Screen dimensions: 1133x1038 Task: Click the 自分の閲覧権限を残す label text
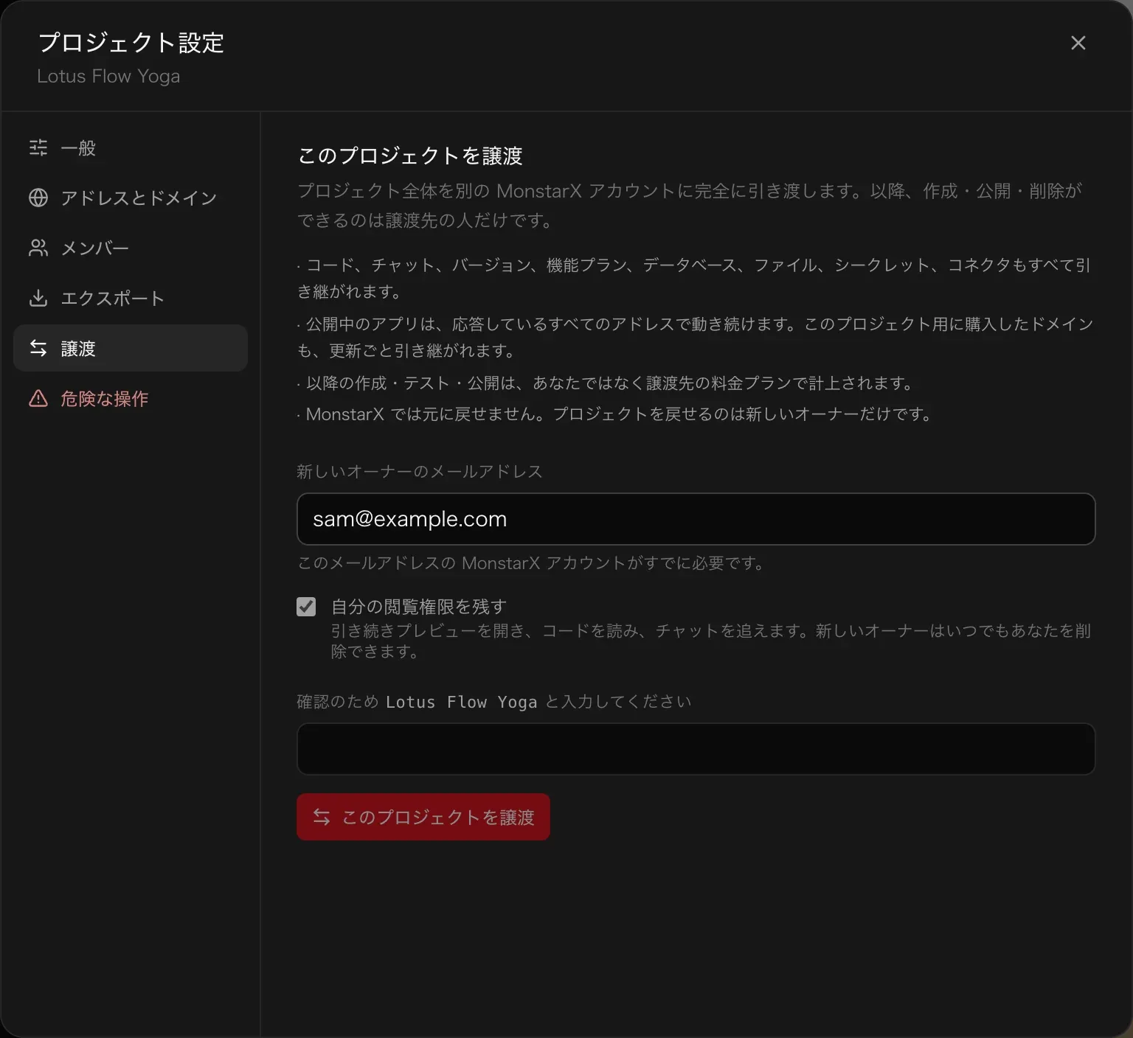[x=419, y=607]
